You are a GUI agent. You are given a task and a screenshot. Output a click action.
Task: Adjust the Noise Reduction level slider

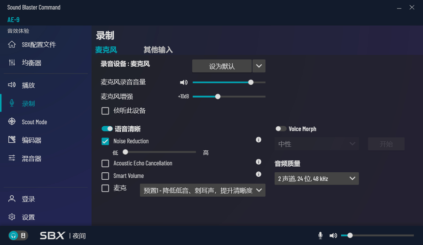[159, 152]
